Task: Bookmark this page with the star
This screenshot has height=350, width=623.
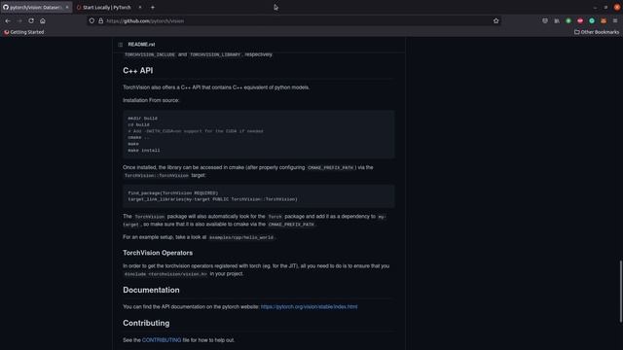Action: tap(495, 20)
